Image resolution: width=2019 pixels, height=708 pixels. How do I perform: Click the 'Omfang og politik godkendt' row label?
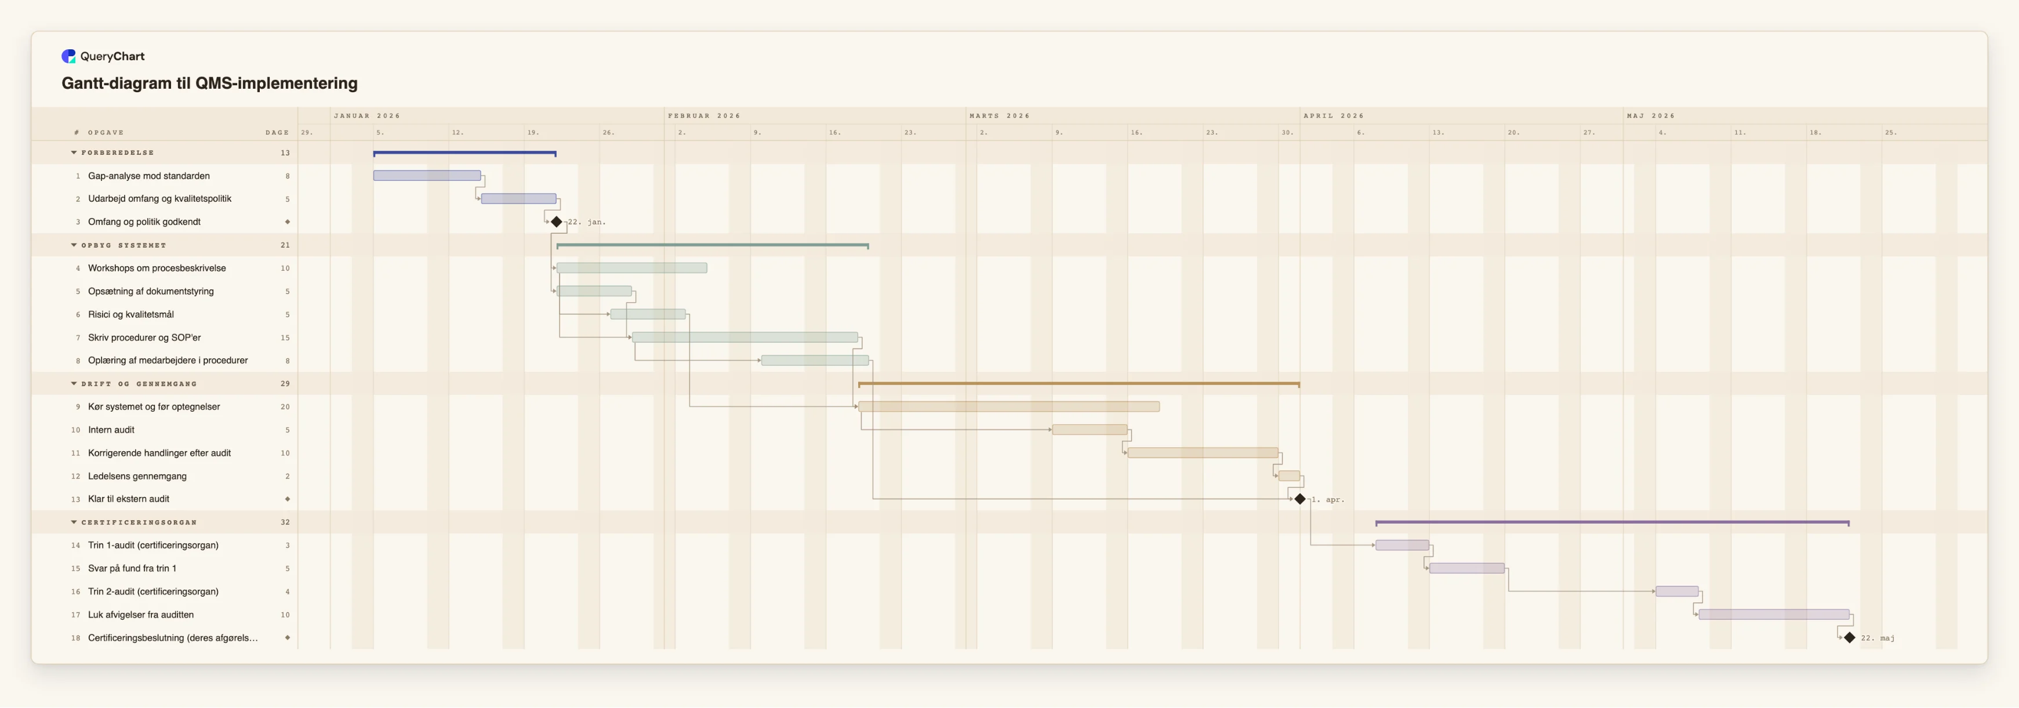pos(144,222)
